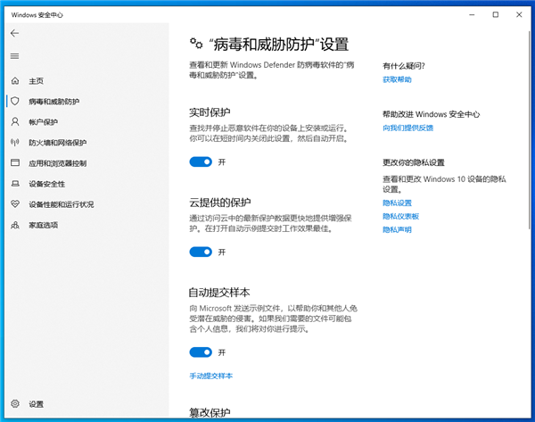Toggle the 自动提交样本 switch

point(201,352)
